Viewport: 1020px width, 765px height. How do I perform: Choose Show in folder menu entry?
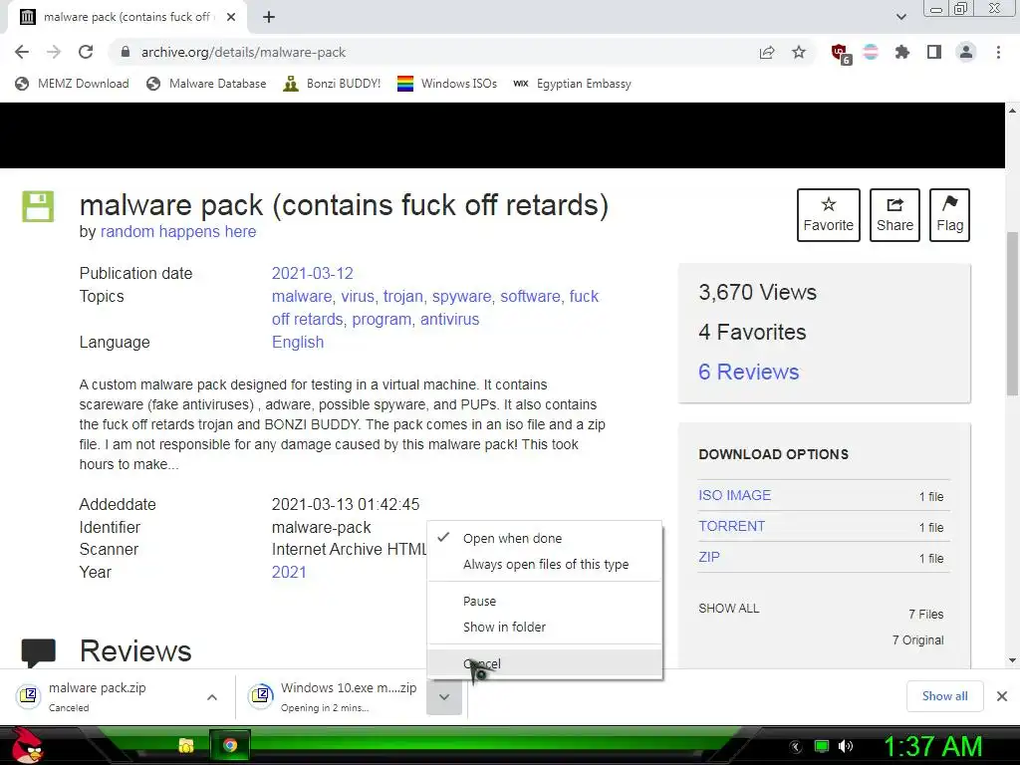click(x=545, y=628)
